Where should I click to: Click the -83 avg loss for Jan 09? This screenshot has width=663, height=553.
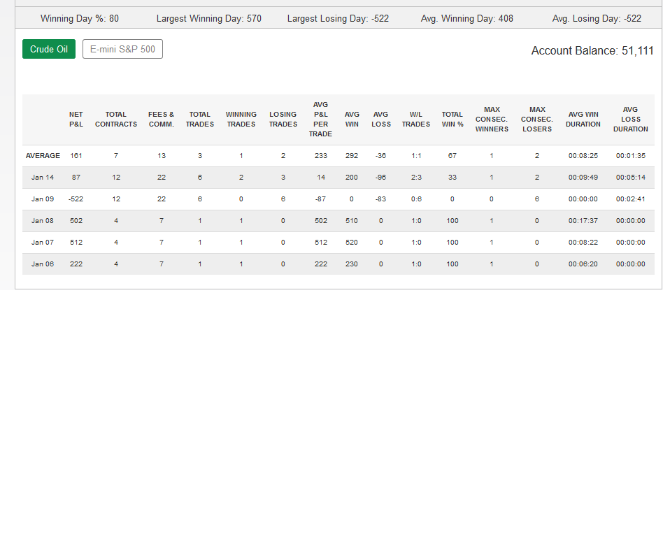coord(381,199)
